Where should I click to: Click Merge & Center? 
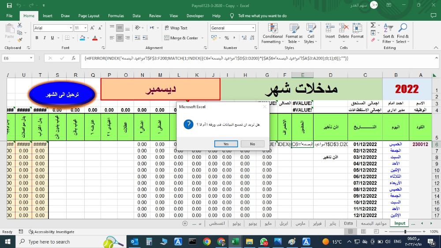click(x=181, y=38)
